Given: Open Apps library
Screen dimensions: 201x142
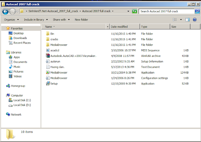Looking at the screenshot, I should (17, 57).
